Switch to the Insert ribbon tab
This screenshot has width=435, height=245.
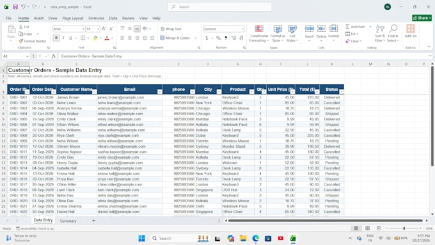click(x=38, y=18)
